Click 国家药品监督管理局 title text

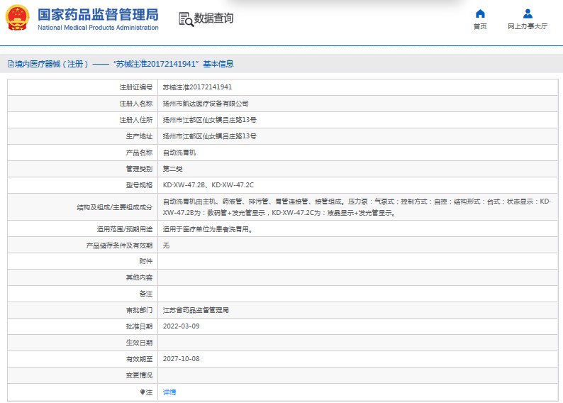coord(98,15)
